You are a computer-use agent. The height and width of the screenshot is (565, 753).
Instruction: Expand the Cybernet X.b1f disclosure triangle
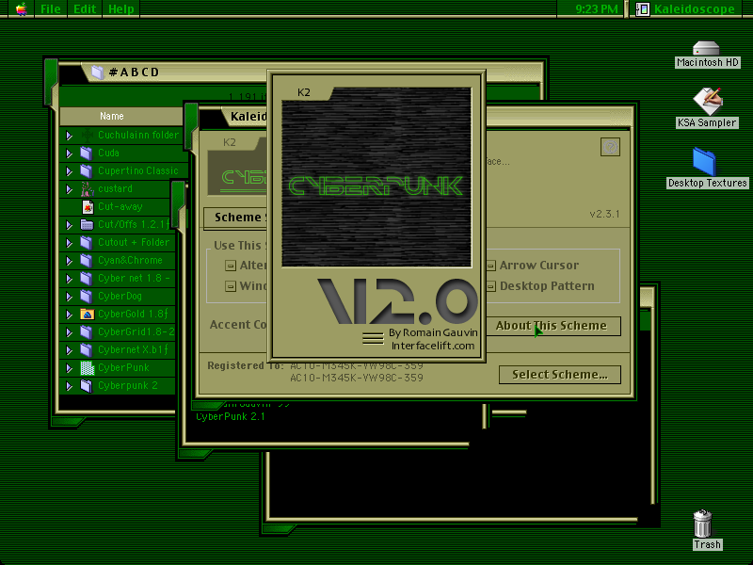(x=69, y=350)
